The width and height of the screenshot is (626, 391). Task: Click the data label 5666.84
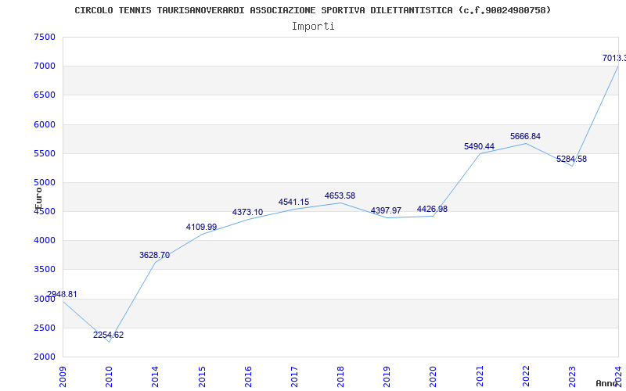pos(525,136)
